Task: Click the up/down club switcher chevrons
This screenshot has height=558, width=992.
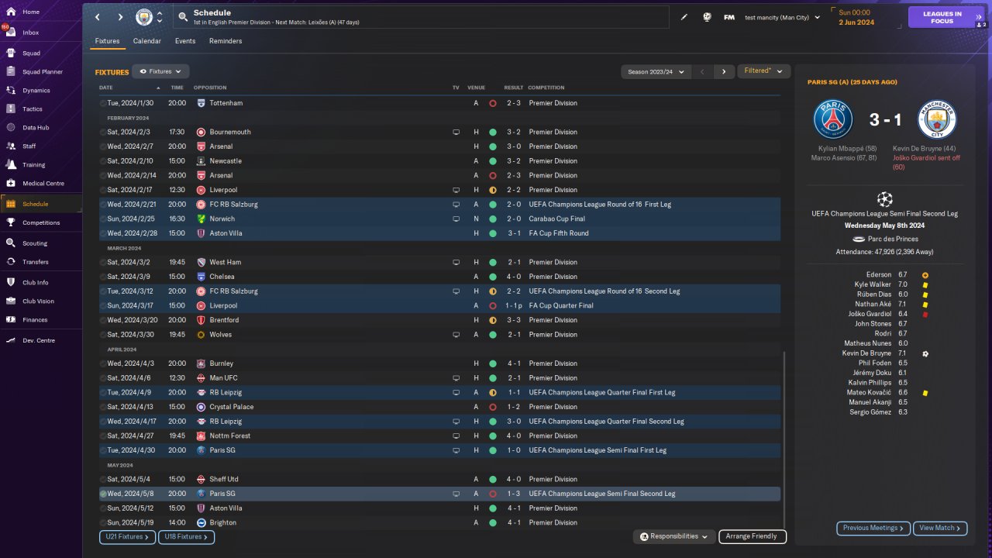Action: point(160,17)
